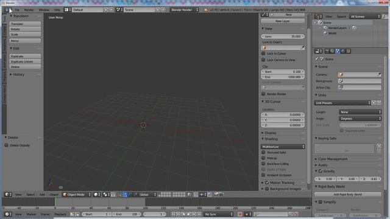Open viewport shading selector sphere icon
This screenshot has width=390, height=219.
pos(97,195)
